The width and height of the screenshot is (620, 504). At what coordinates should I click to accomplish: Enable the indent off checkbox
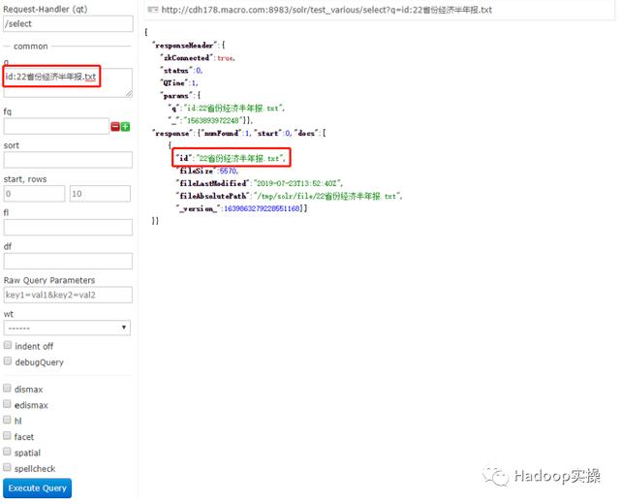[x=8, y=345]
